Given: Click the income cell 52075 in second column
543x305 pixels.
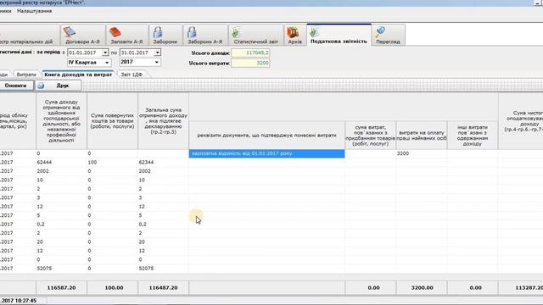Looking at the screenshot, I should point(61,269).
